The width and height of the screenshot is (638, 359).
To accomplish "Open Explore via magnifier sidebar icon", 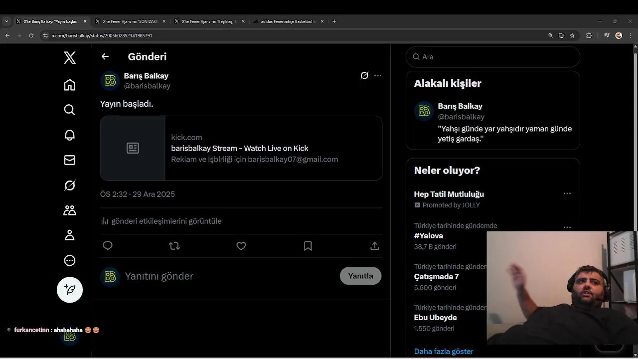I will click(70, 110).
